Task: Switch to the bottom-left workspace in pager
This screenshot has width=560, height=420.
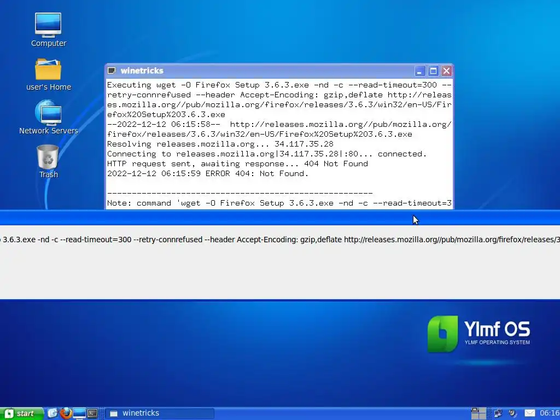Action: coord(475,416)
